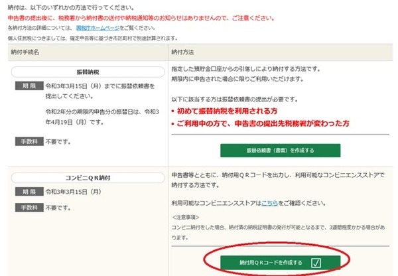Click the 期限 label under コンビニＱＲ納付

29,192
